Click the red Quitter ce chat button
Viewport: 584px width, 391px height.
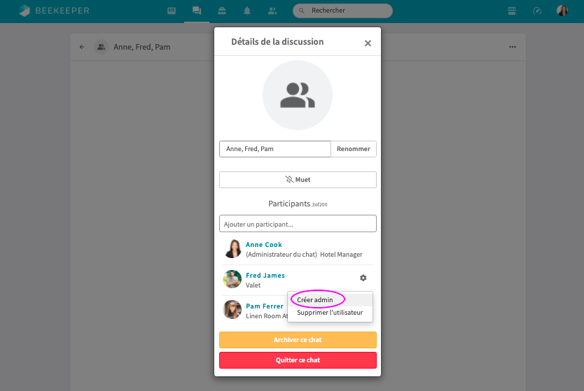(x=298, y=360)
